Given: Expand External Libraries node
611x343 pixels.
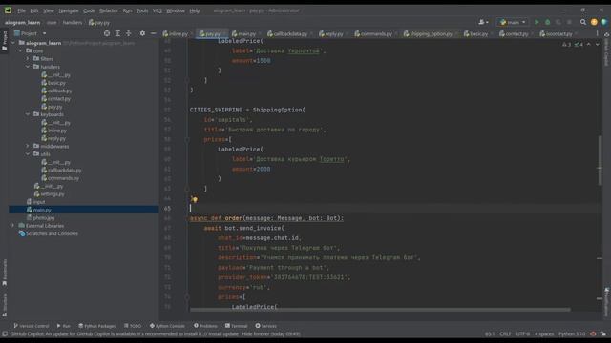Looking at the screenshot, I should coord(13,226).
